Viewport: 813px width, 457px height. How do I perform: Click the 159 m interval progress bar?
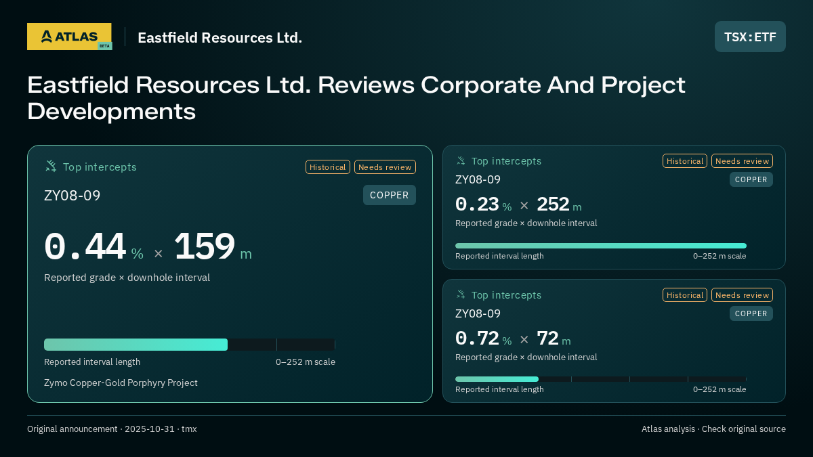coord(190,345)
